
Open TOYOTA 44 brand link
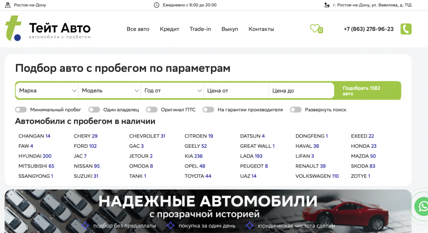(198, 176)
